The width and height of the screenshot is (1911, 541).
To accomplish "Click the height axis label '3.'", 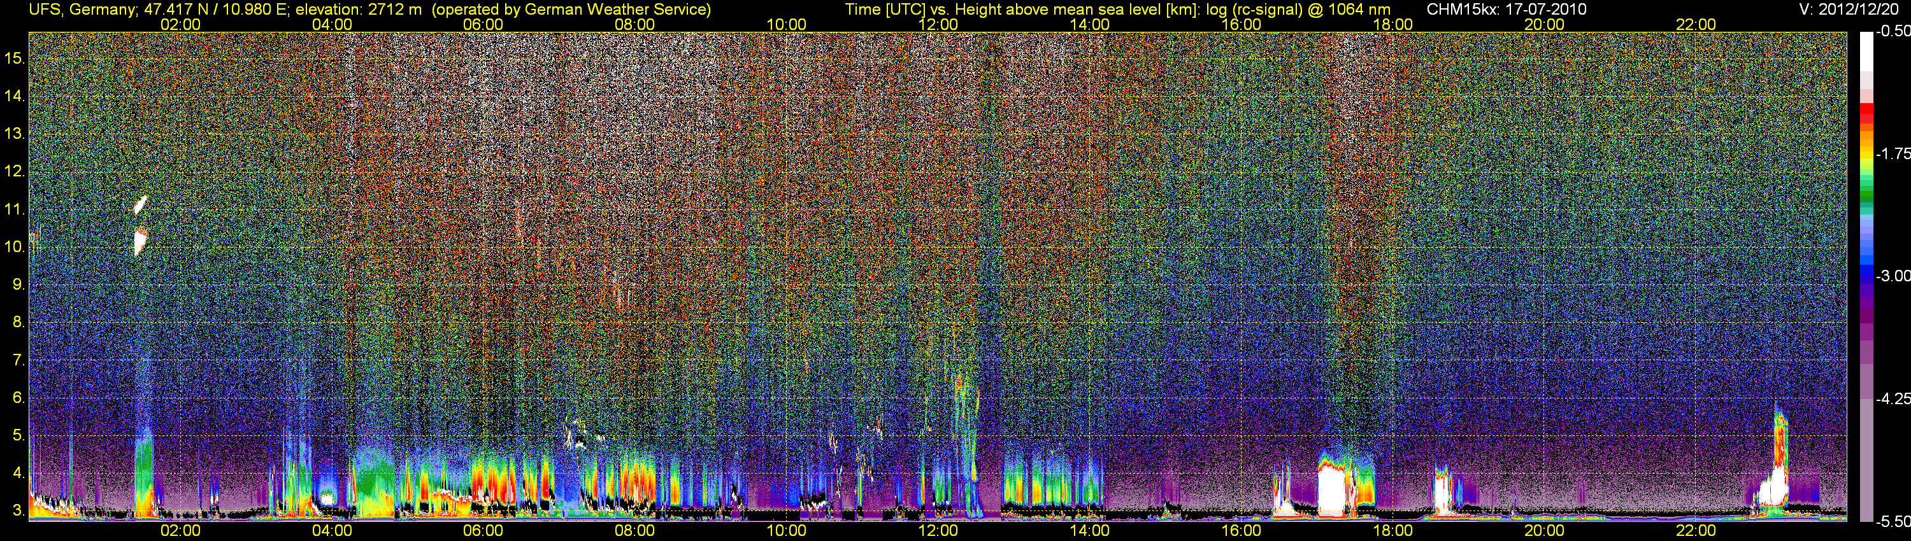I will [x=18, y=510].
